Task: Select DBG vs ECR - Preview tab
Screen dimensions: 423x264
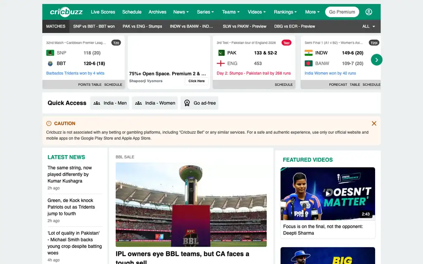Action: (x=295, y=26)
